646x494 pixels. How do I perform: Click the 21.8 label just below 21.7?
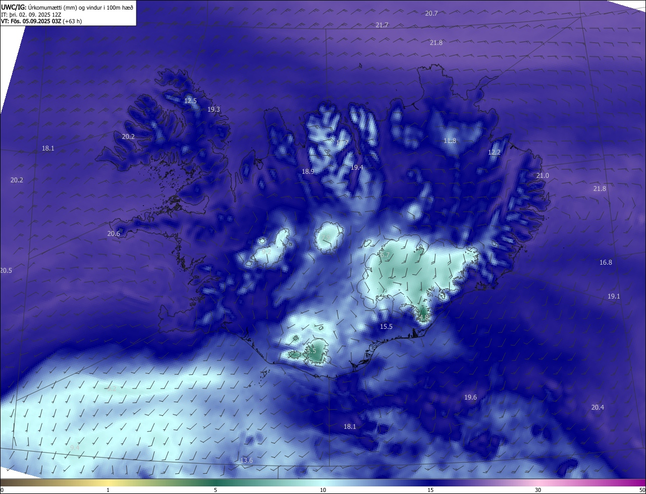point(436,43)
